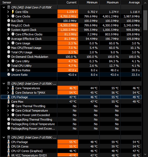Viewport: 148px width, 157px height.
Task: Select the Core Max sensor row
Action: pyautogui.click(x=71, y=102)
